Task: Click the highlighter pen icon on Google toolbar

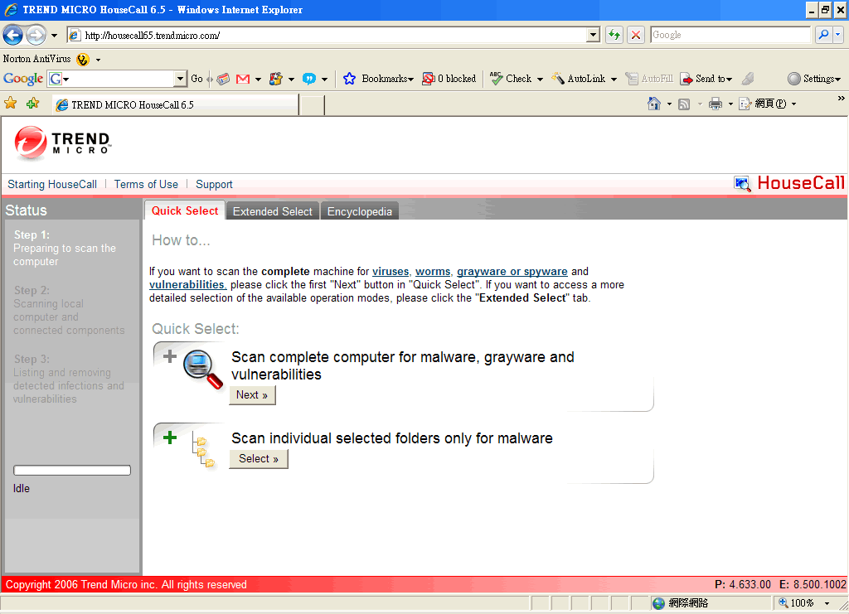Action: (x=748, y=79)
